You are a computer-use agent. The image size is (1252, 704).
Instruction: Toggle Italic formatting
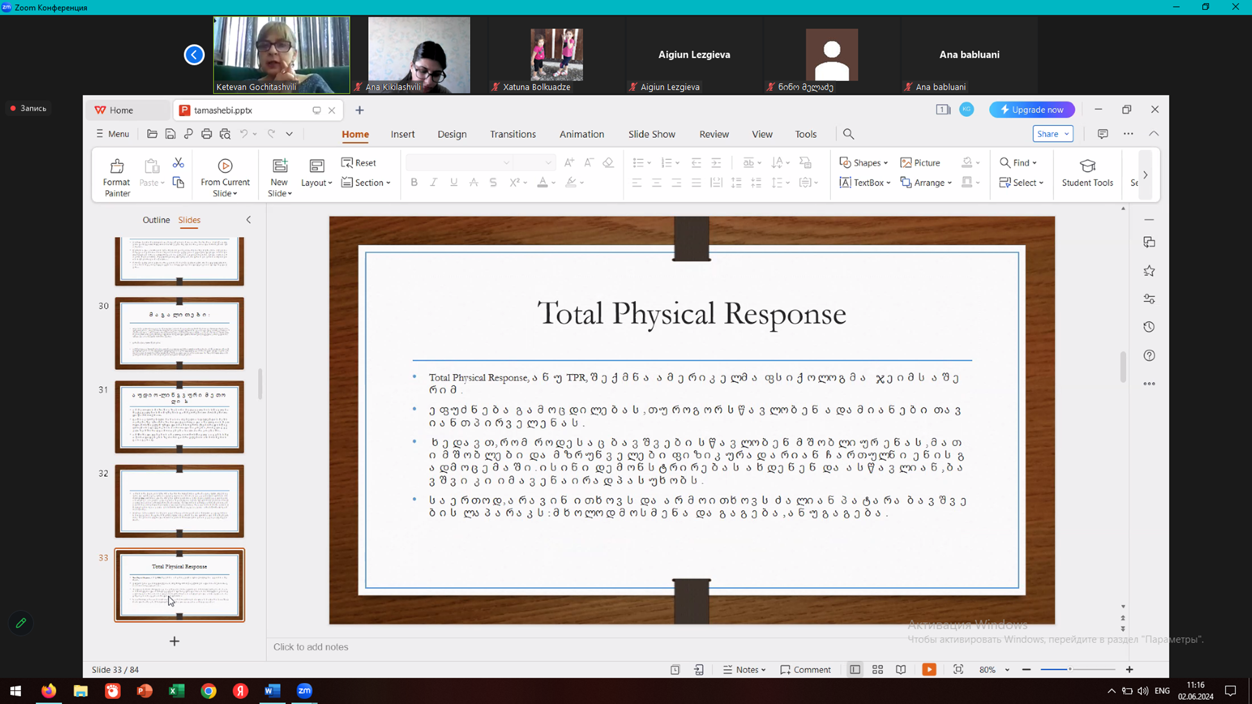(x=434, y=182)
